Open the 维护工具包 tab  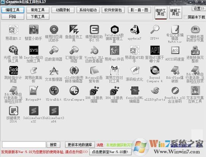tap(161, 13)
